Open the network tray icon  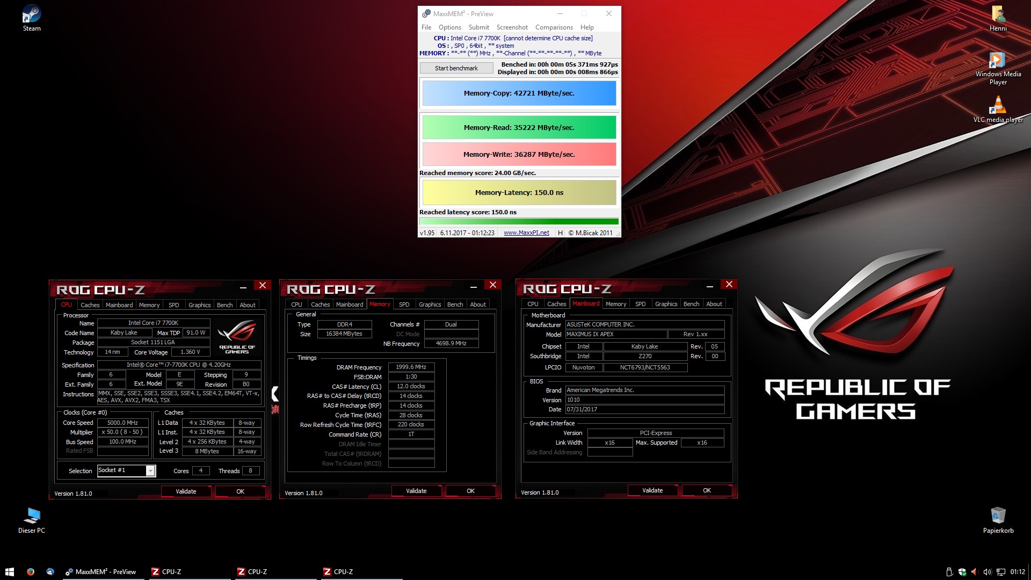(x=1001, y=572)
